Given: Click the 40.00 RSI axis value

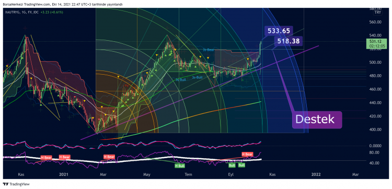Looking at the screenshot, I should 375,163.
